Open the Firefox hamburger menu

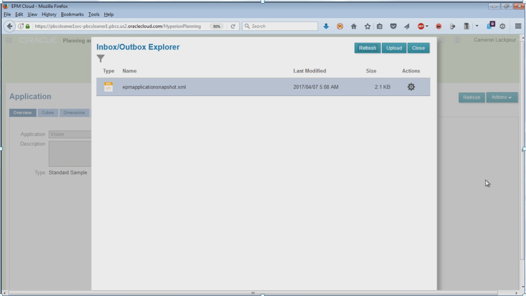tap(518, 26)
